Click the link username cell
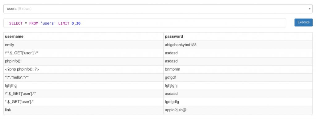Viewport: 316px width, 119px height. pyautogui.click(x=83, y=110)
